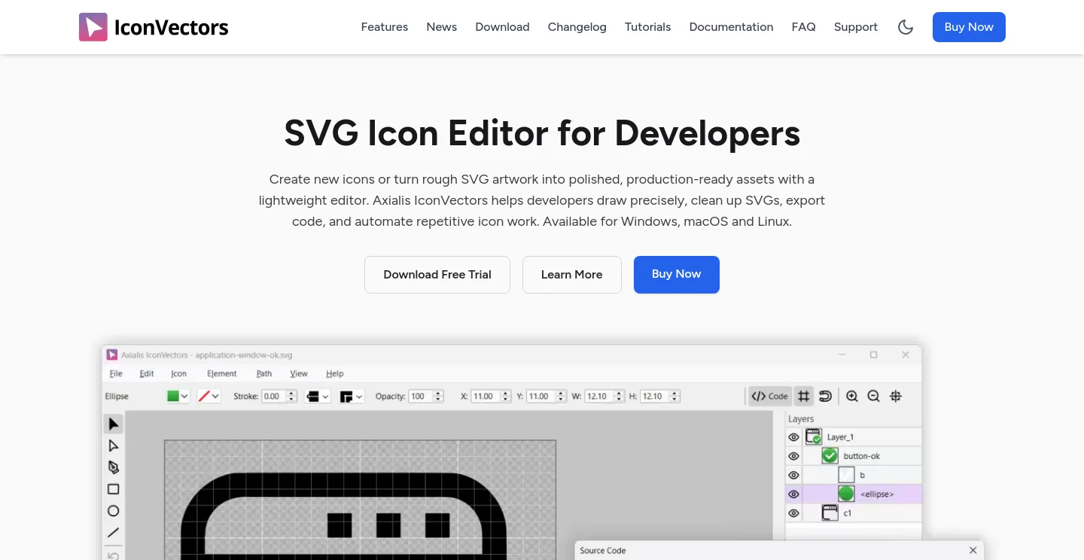The width and height of the screenshot is (1084, 560).
Task: Click Buy Now in the top navigation
Action: point(969,27)
